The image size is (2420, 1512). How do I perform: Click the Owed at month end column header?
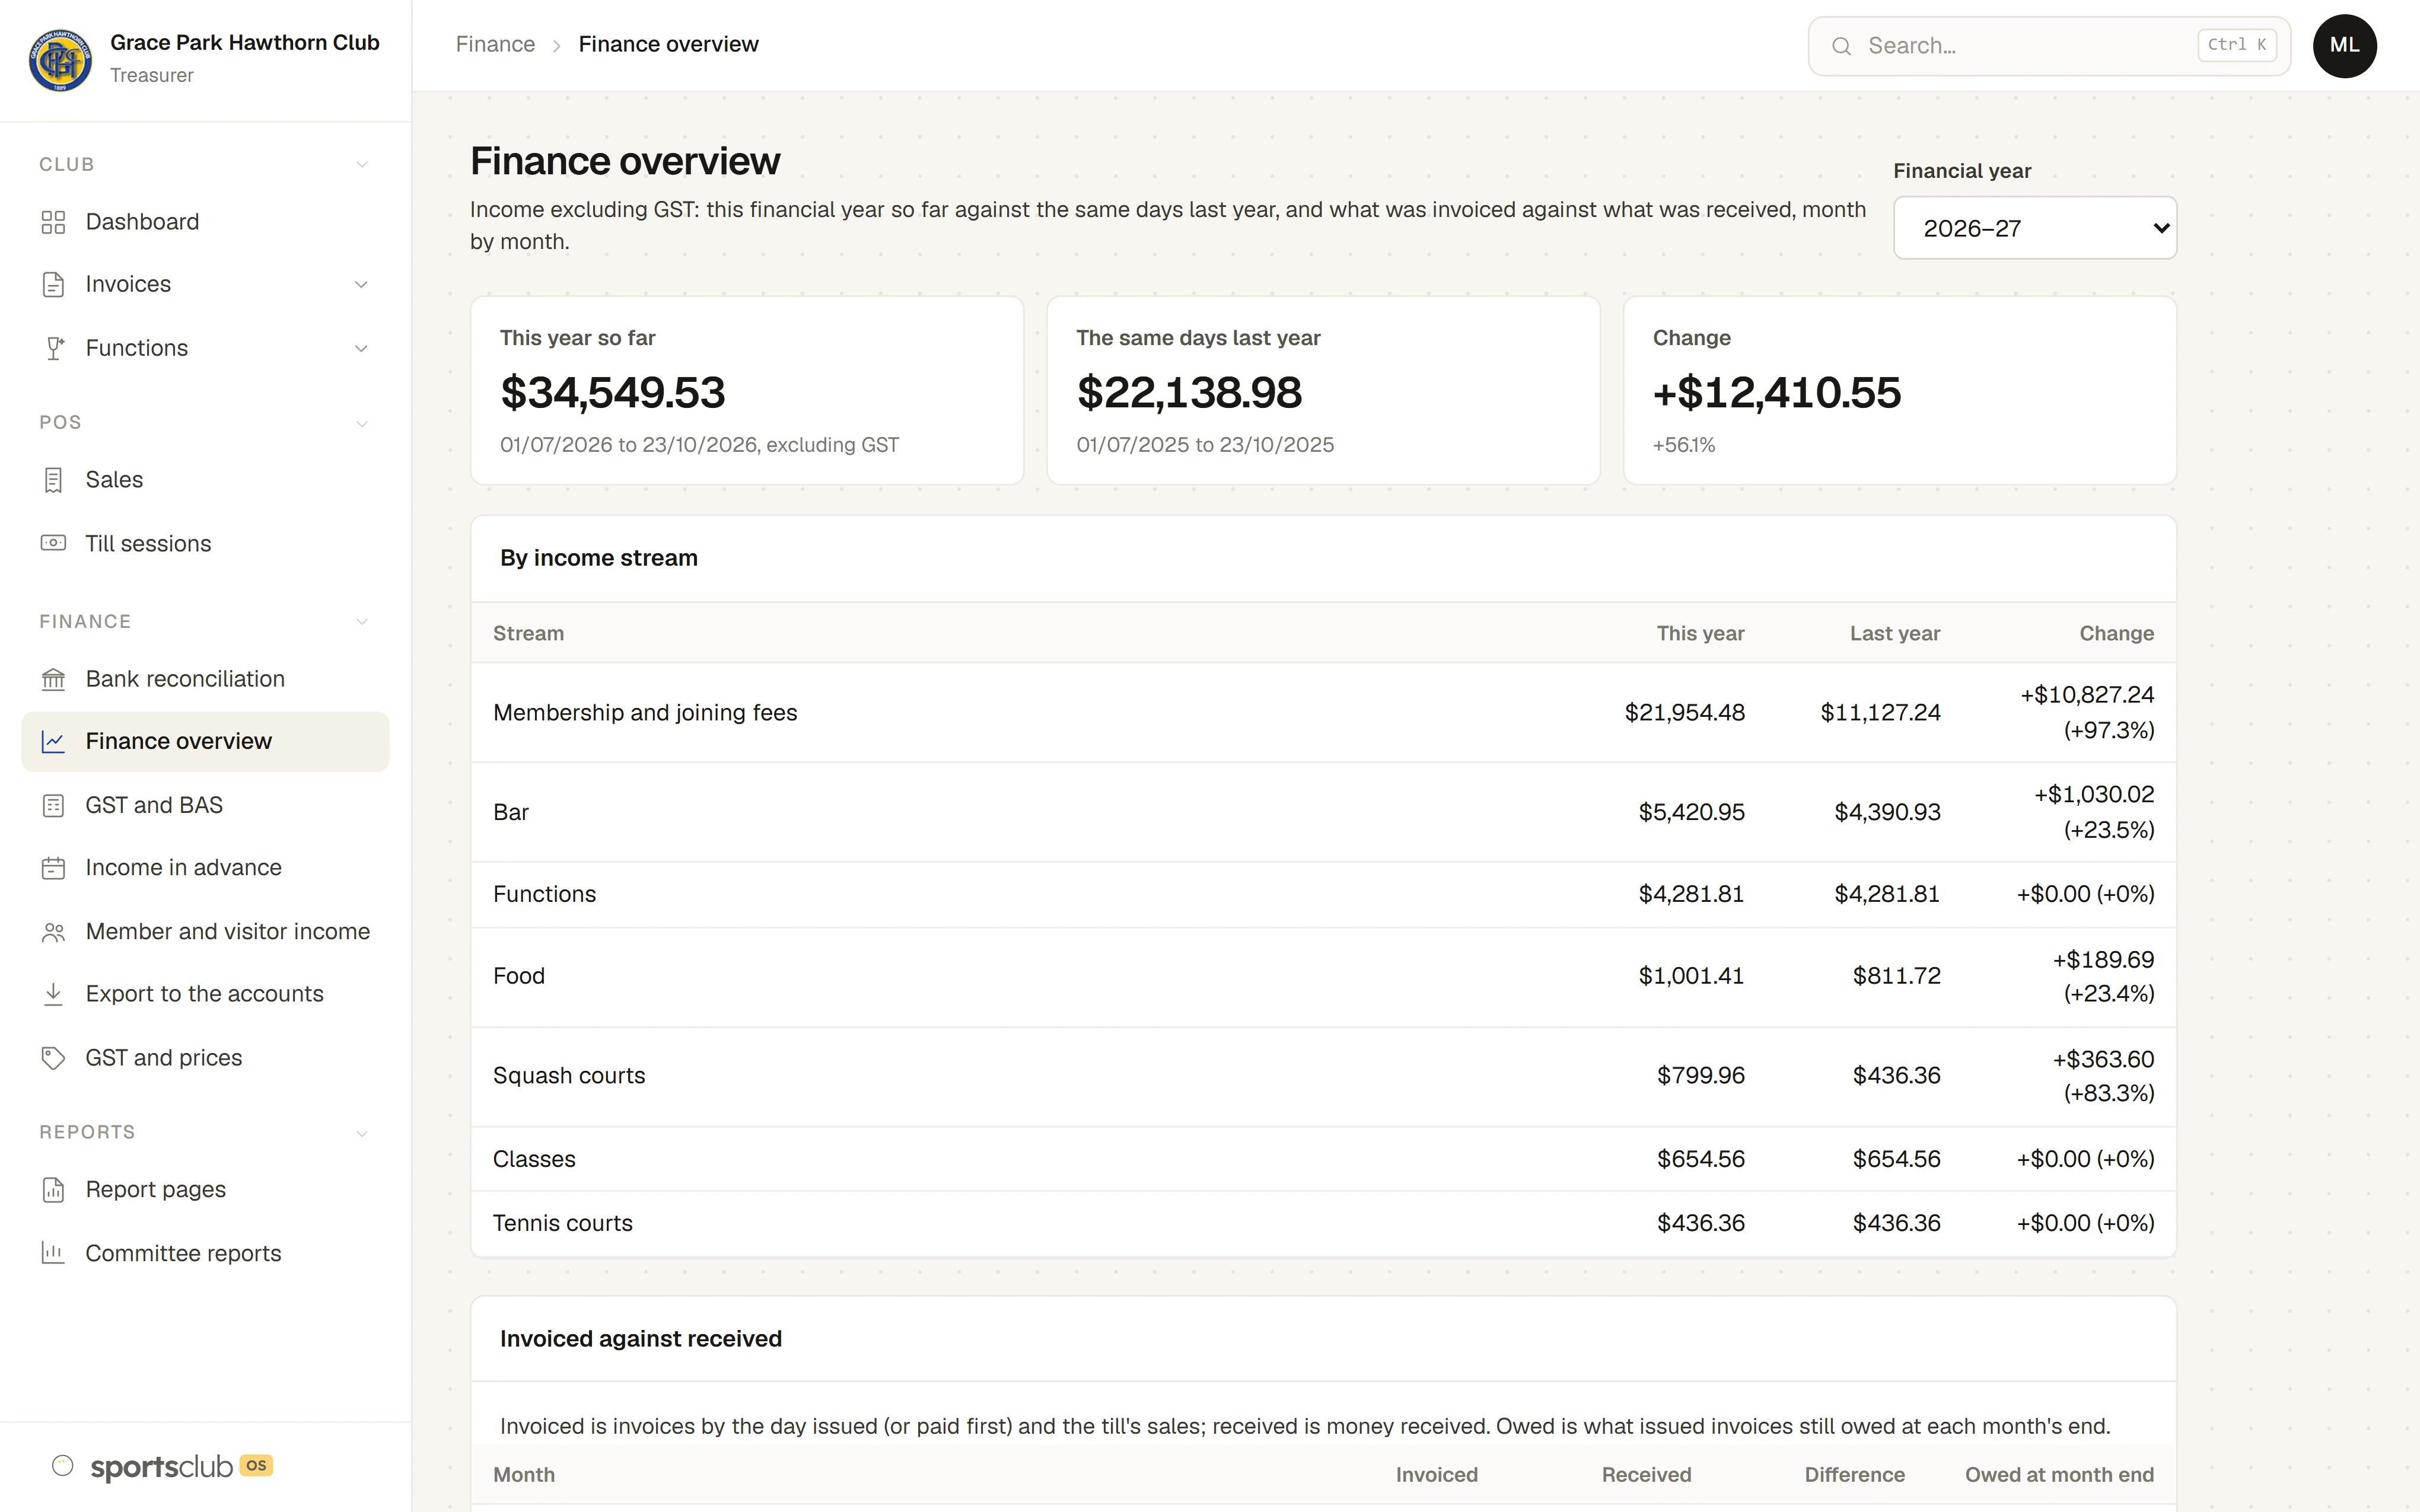[x=2059, y=1475]
